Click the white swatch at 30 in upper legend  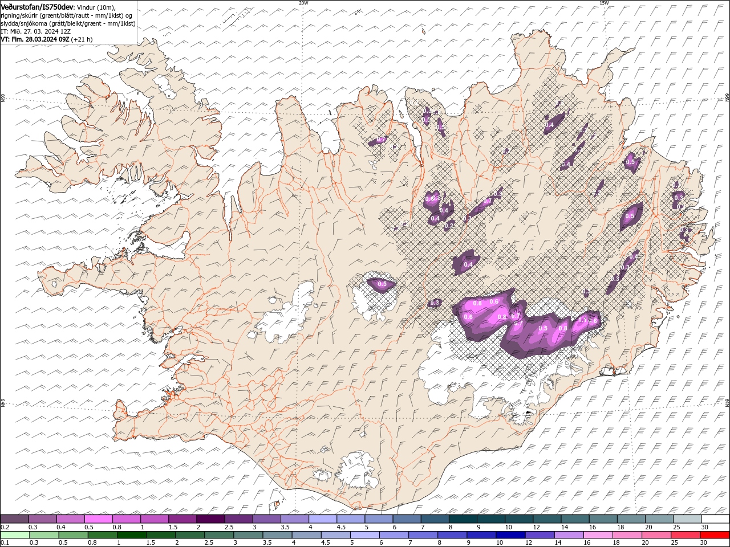click(715, 519)
